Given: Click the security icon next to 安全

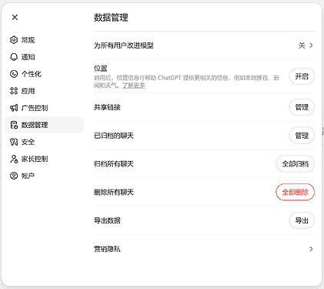Looking at the screenshot, I should 14,142.
